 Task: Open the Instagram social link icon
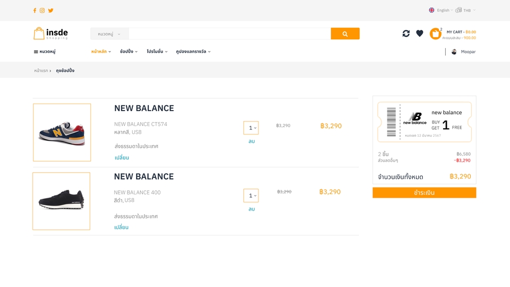[42, 11]
